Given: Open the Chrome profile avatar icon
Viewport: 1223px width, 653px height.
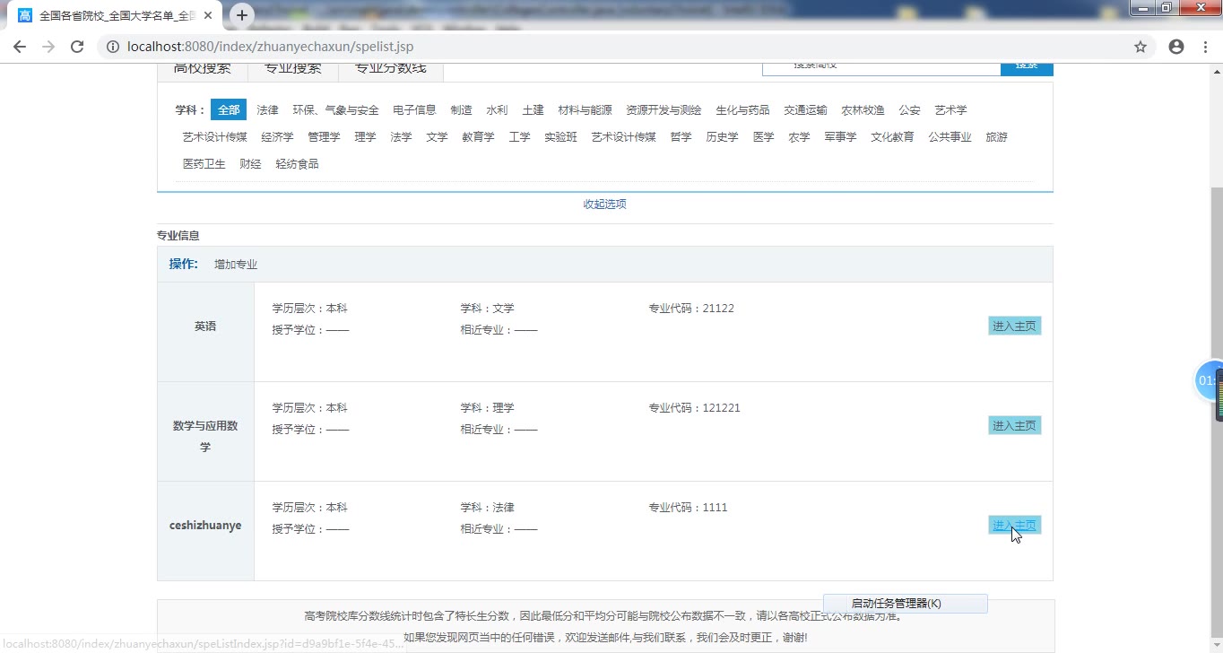Looking at the screenshot, I should (1176, 47).
